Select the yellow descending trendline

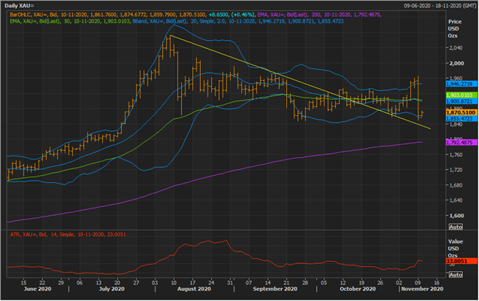click(x=300, y=82)
